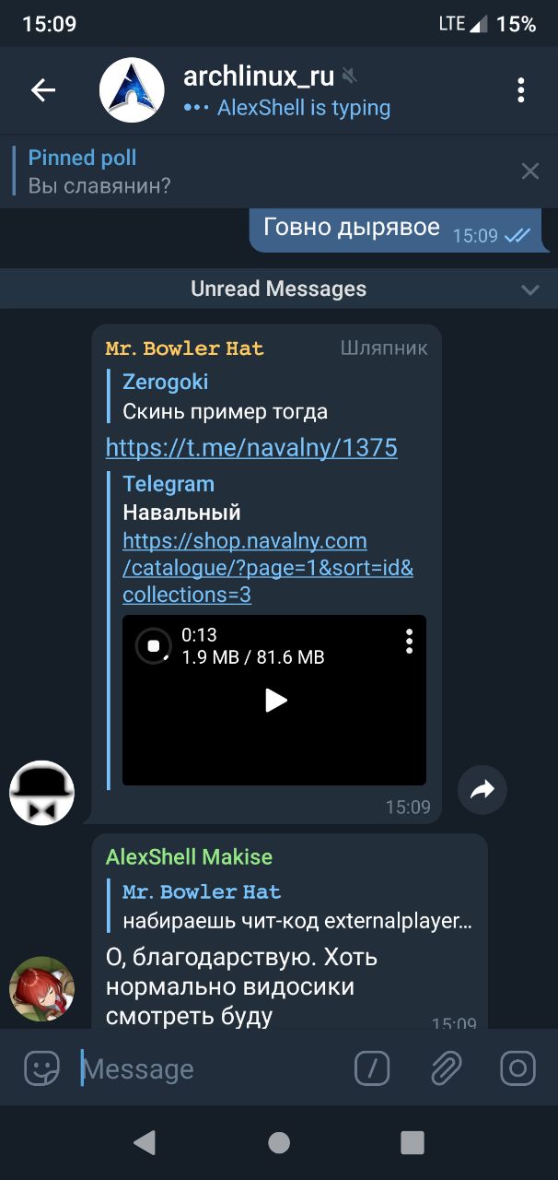Open the archlinux_ru group avatar
558x1180 pixels.
pyautogui.click(x=132, y=89)
